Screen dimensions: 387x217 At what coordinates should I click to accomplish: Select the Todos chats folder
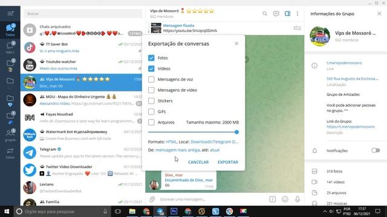(x=10, y=30)
